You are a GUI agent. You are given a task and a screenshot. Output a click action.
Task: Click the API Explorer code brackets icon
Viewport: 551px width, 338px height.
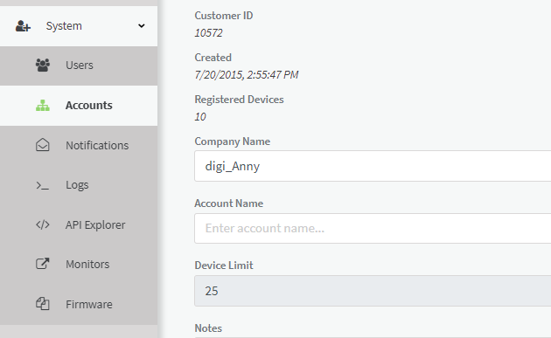pos(43,224)
